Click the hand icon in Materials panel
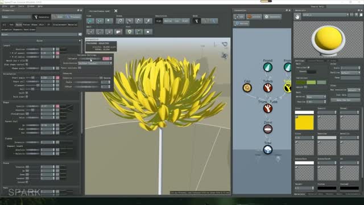The width and height of the screenshot is (364, 205). point(297,17)
